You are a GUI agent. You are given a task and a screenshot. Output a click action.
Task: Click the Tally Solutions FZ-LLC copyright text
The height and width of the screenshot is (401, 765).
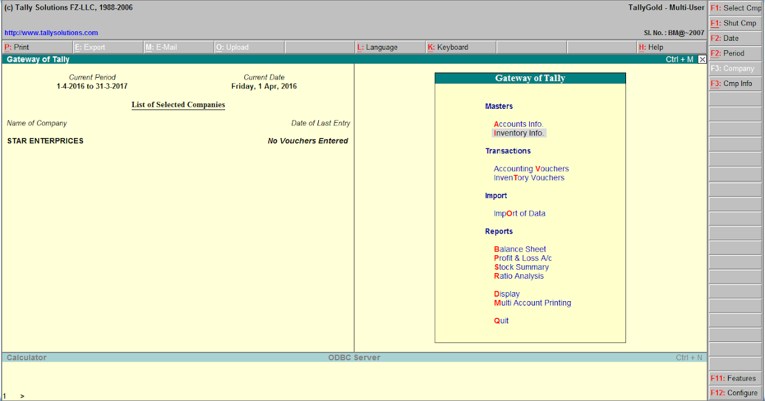[69, 8]
